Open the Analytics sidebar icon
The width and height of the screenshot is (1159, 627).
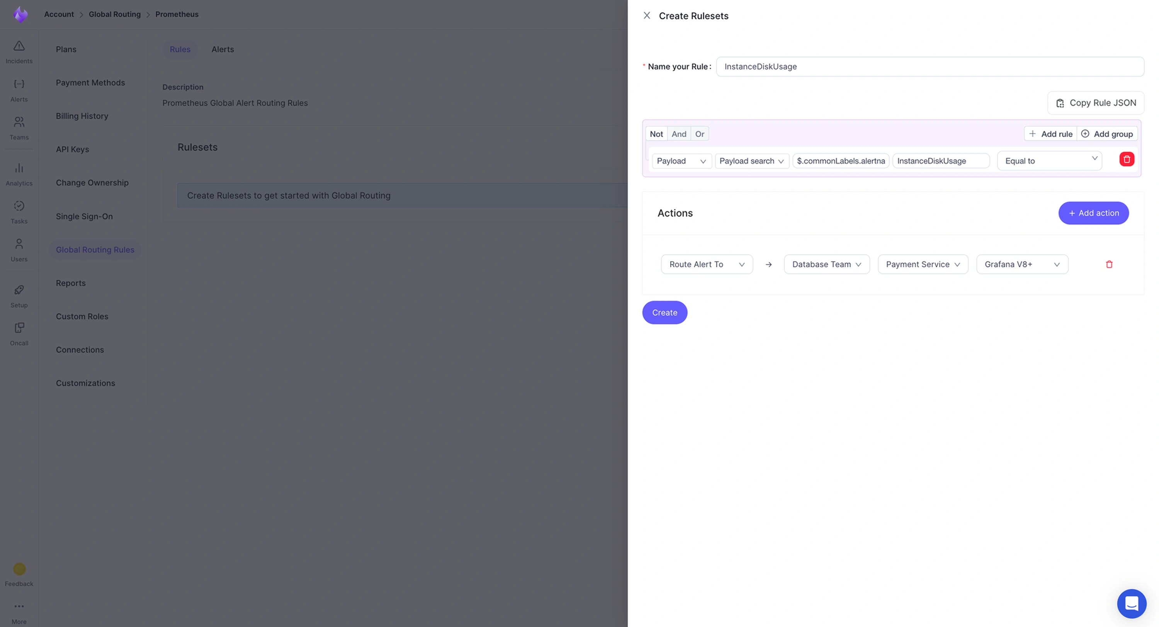(x=19, y=173)
